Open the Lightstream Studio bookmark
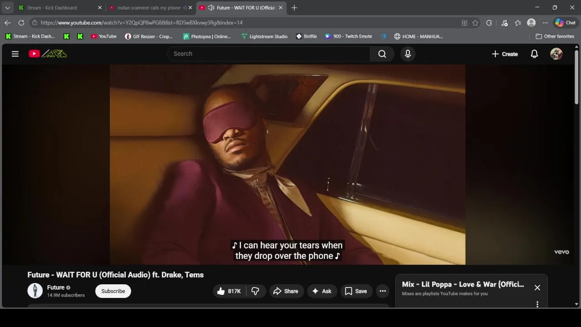 (265, 36)
